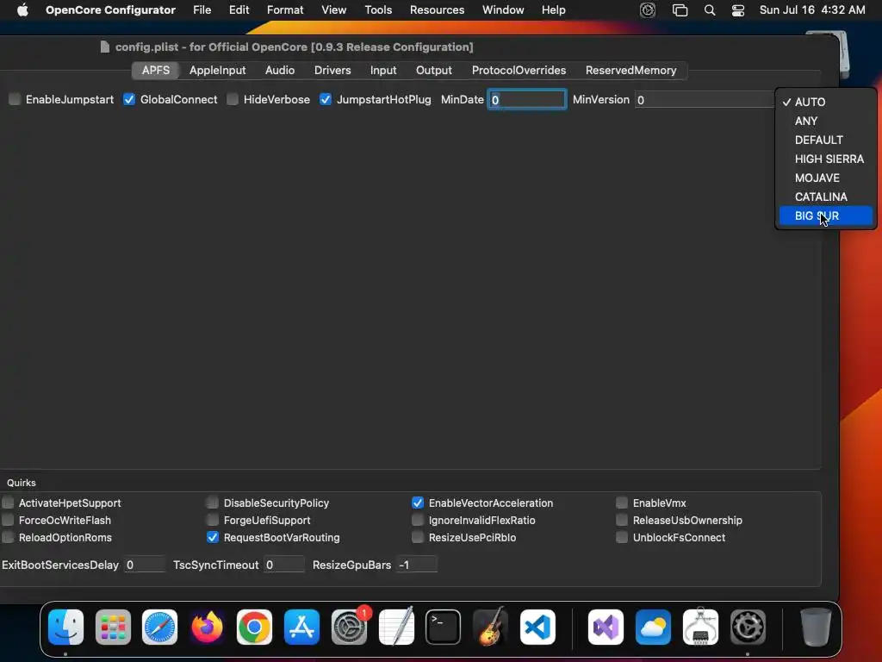Open the Format menu
Image resolution: width=882 pixels, height=662 pixels.
(x=284, y=9)
